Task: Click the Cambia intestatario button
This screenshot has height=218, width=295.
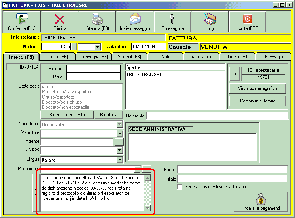Action: click(257, 101)
